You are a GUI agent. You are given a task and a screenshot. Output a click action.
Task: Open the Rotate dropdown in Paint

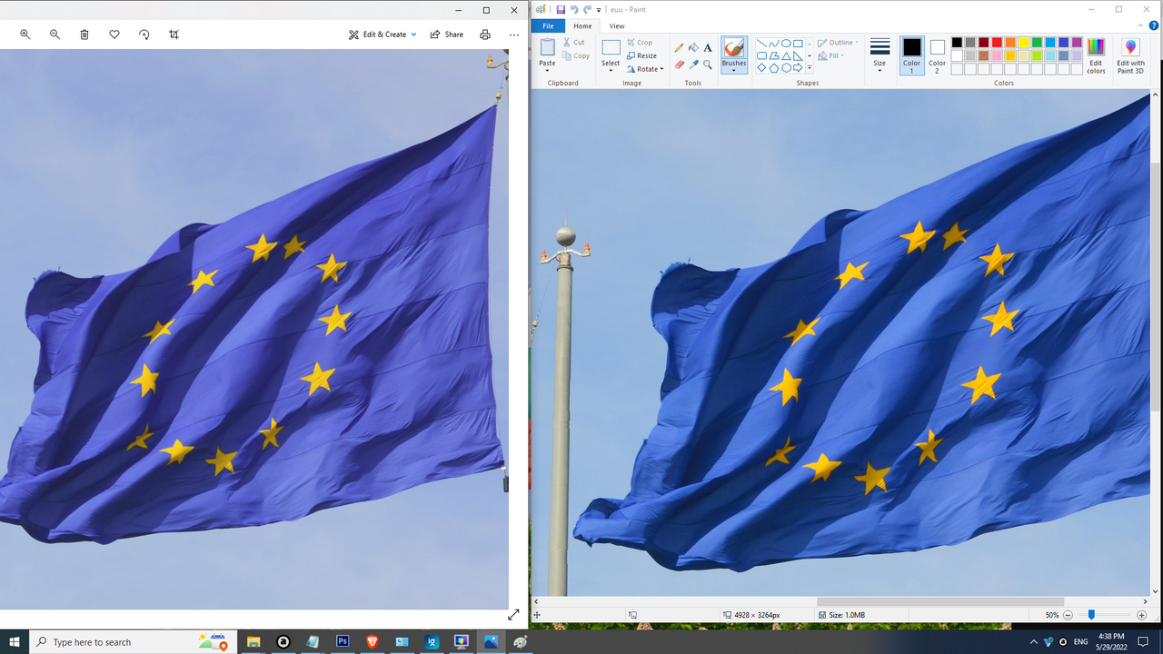point(645,69)
